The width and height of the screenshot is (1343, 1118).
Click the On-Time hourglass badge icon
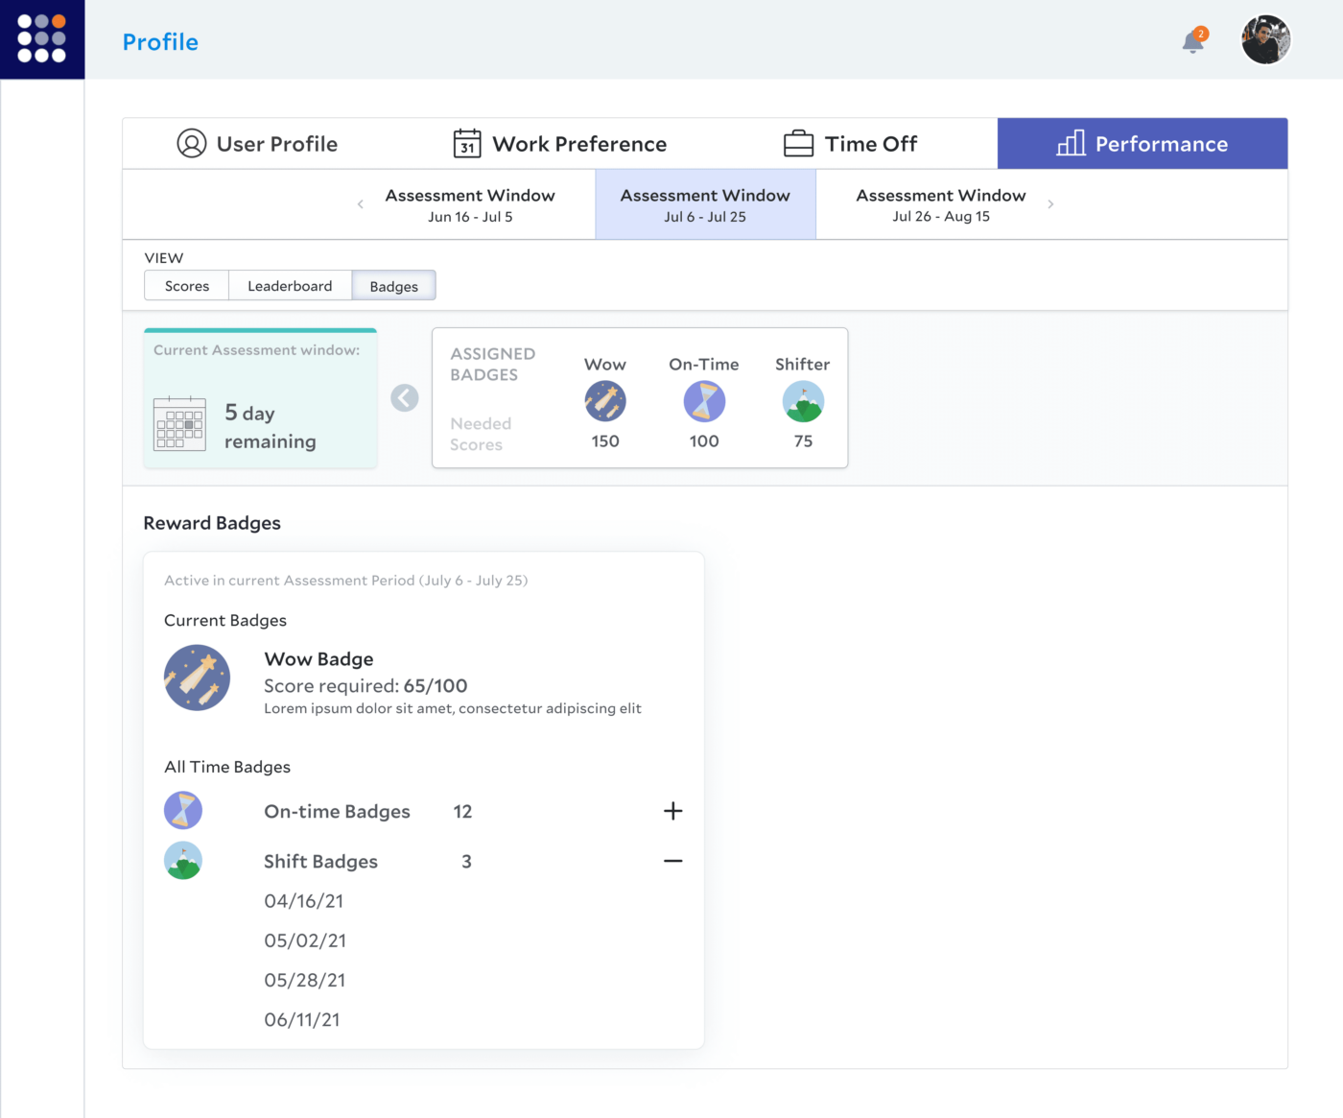[x=704, y=401]
